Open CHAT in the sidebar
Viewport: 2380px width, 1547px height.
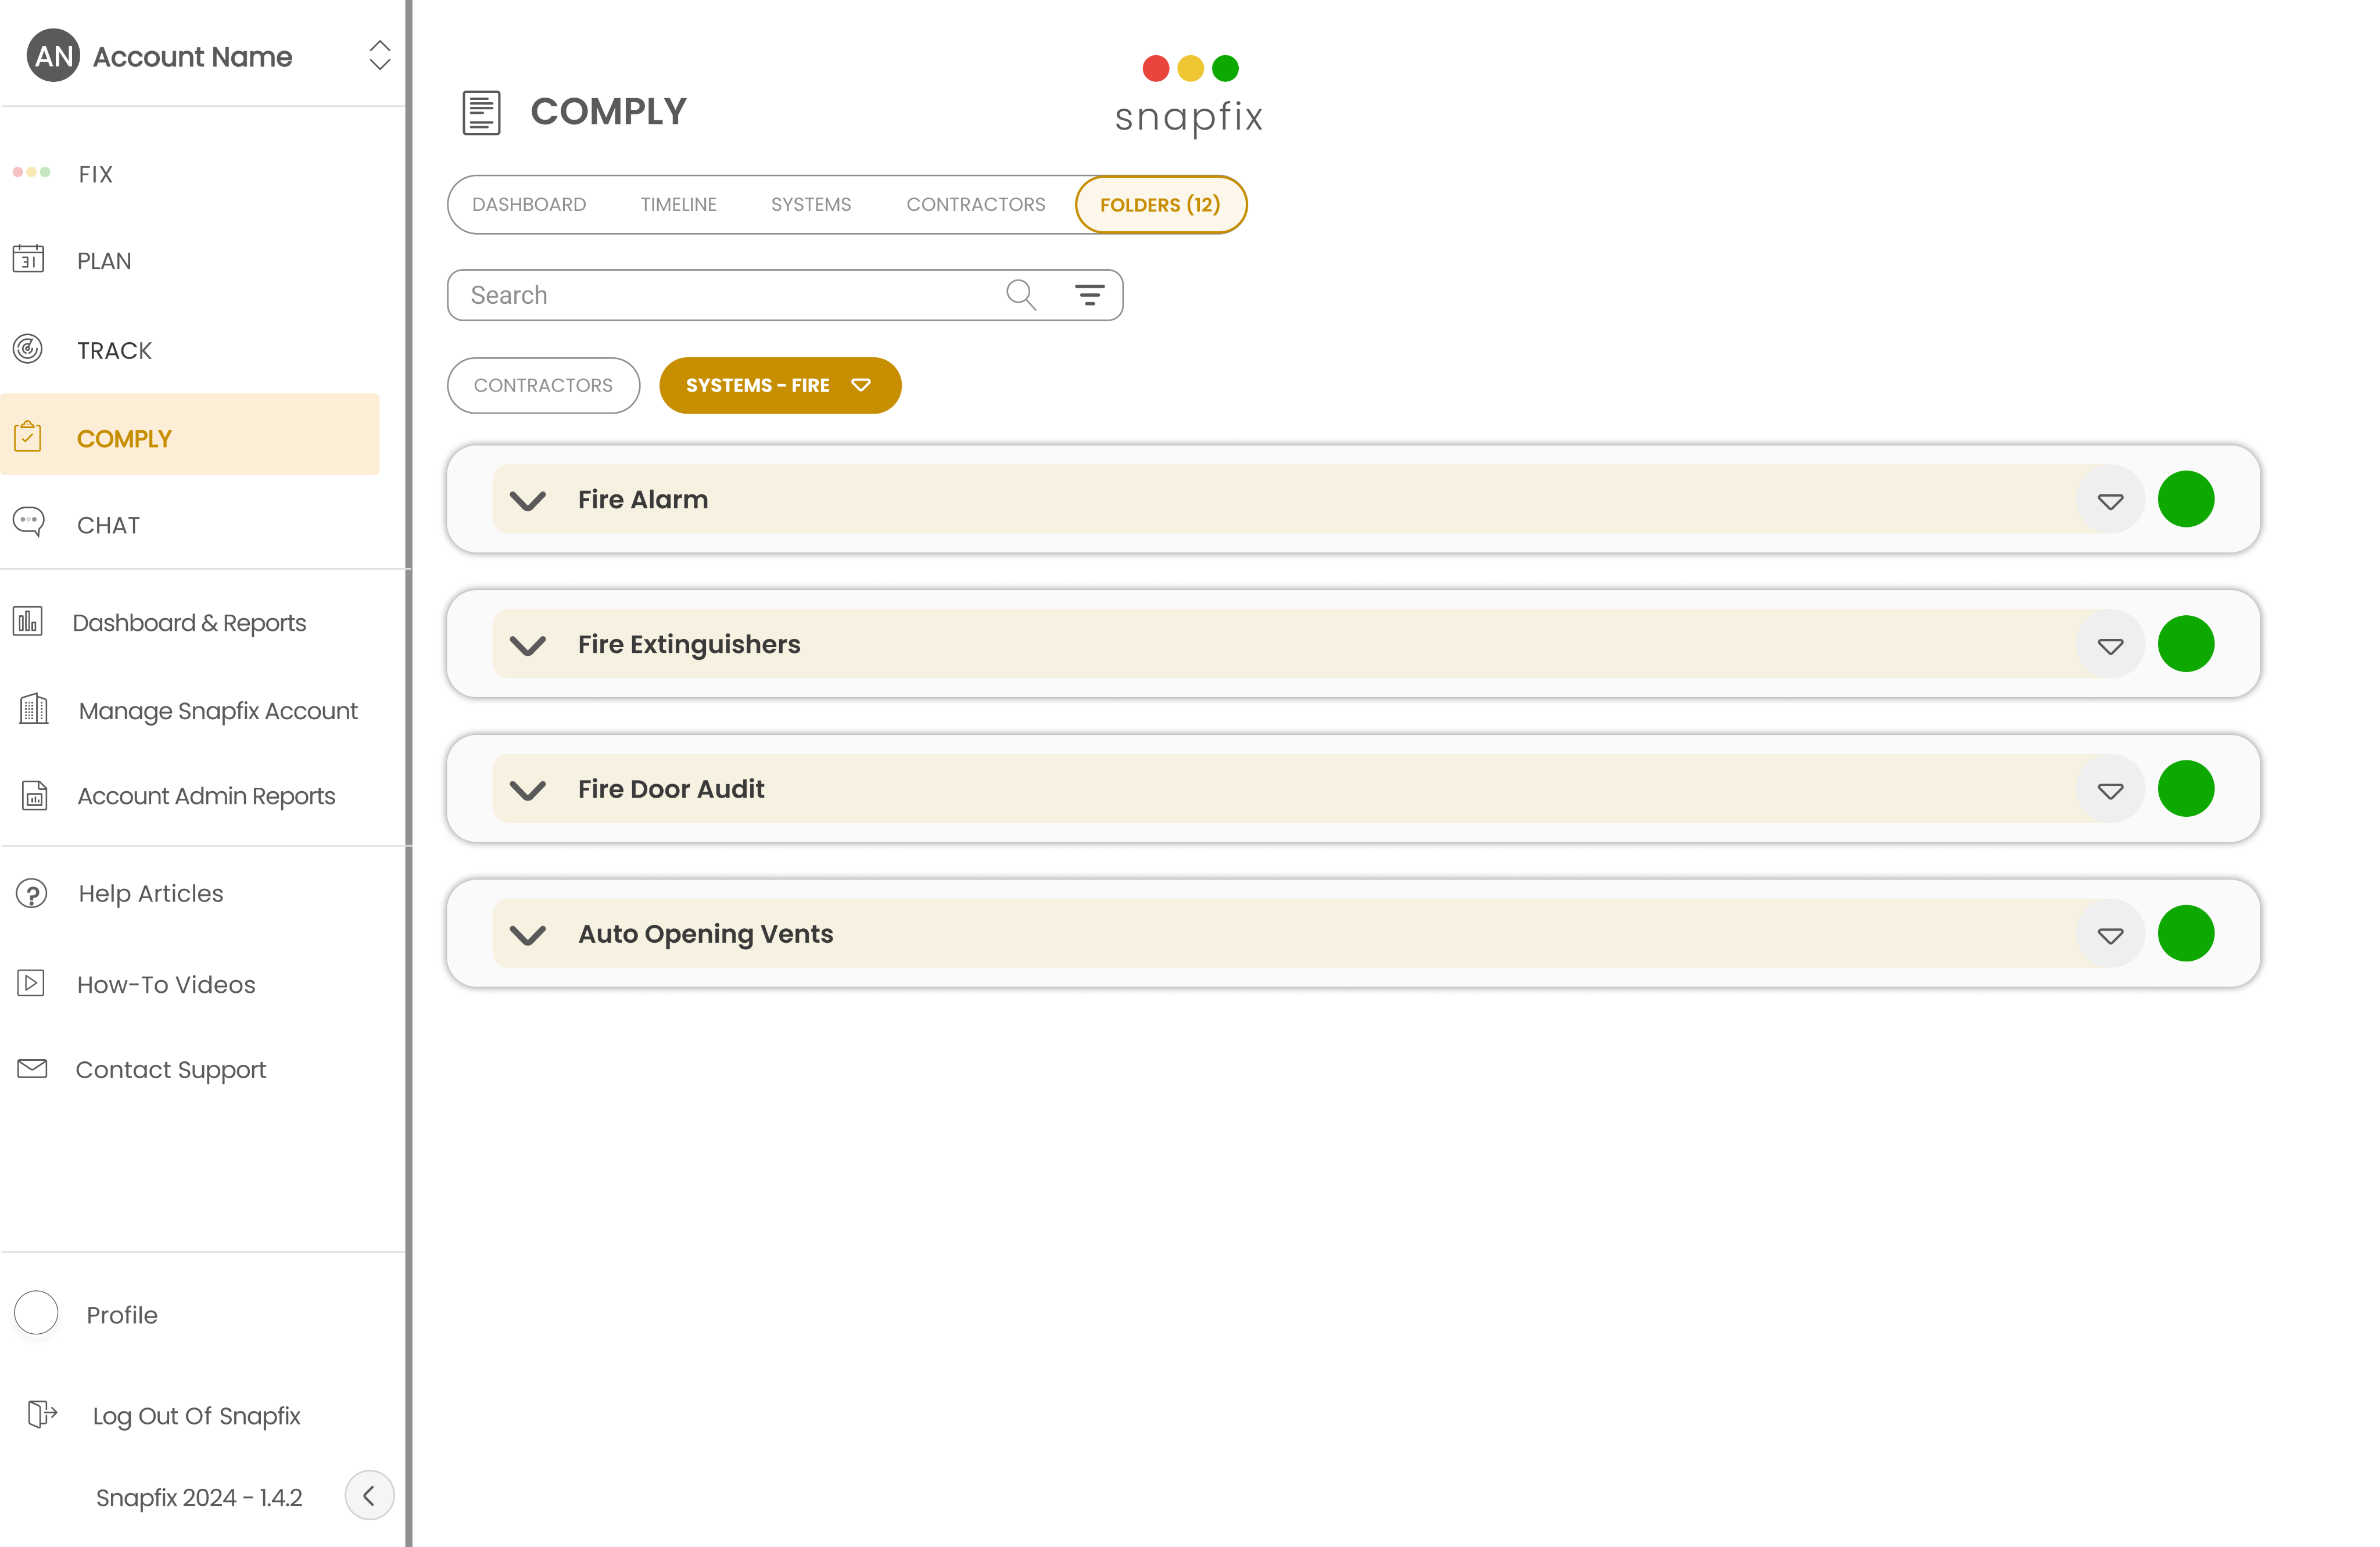[x=108, y=525]
